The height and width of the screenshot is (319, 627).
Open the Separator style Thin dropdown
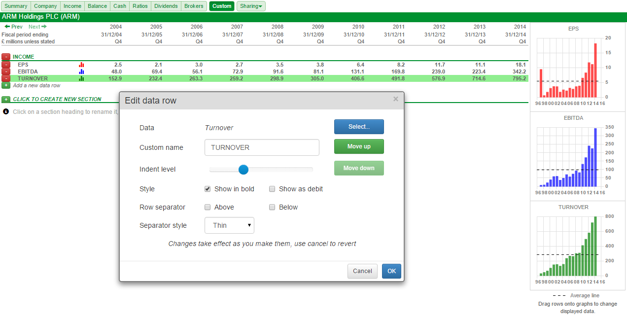pos(229,225)
